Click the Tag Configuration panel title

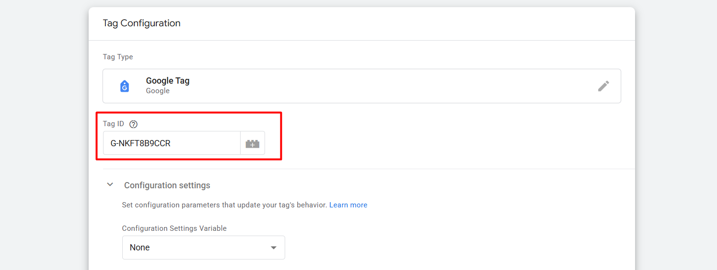tap(141, 23)
